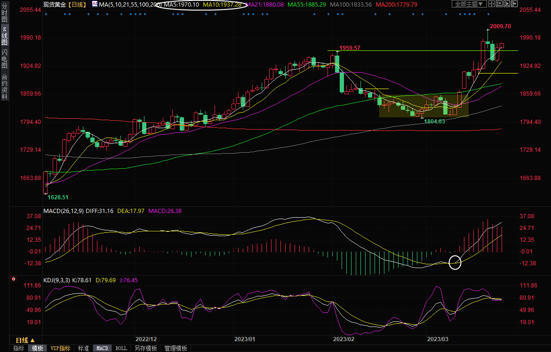Switch to MACD indicator
551x352 pixels.
tap(102, 348)
